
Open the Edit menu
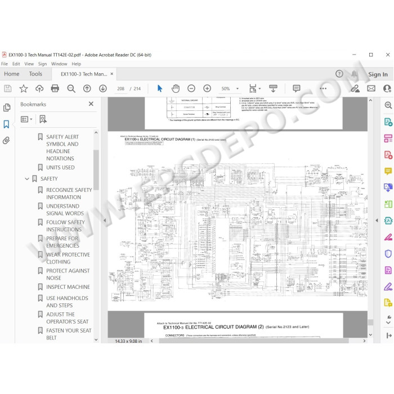point(16,64)
